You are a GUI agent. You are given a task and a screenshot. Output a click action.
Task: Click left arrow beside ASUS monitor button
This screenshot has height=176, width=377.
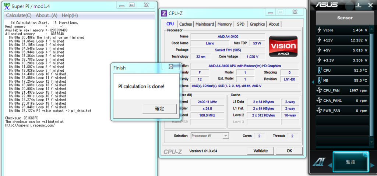coord(330,165)
